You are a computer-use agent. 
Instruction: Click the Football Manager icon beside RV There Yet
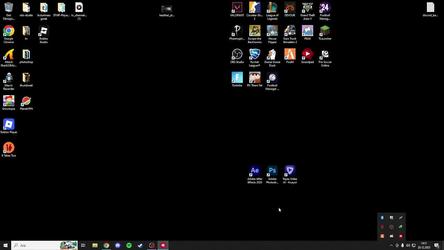272,81
